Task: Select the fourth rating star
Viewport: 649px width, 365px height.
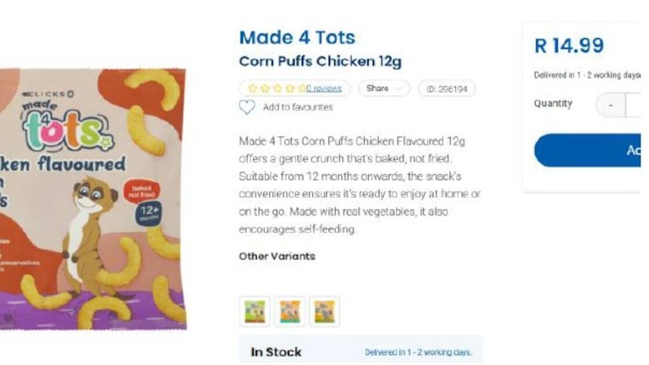Action: click(x=290, y=89)
